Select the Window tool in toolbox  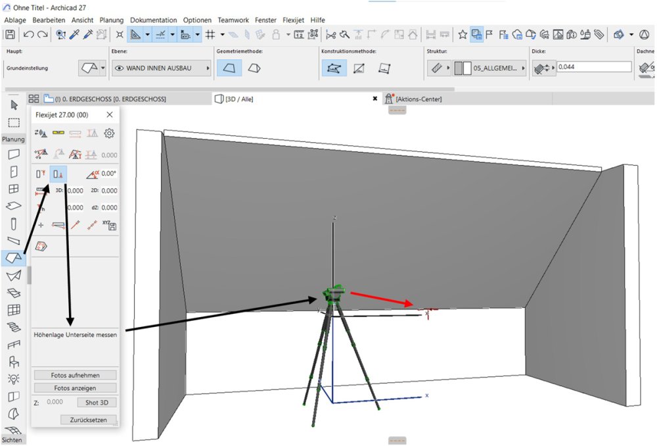[13, 189]
